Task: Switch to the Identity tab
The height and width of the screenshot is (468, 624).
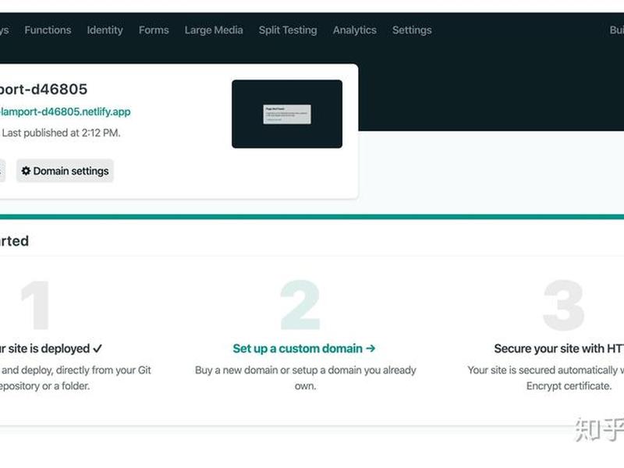Action: click(105, 30)
